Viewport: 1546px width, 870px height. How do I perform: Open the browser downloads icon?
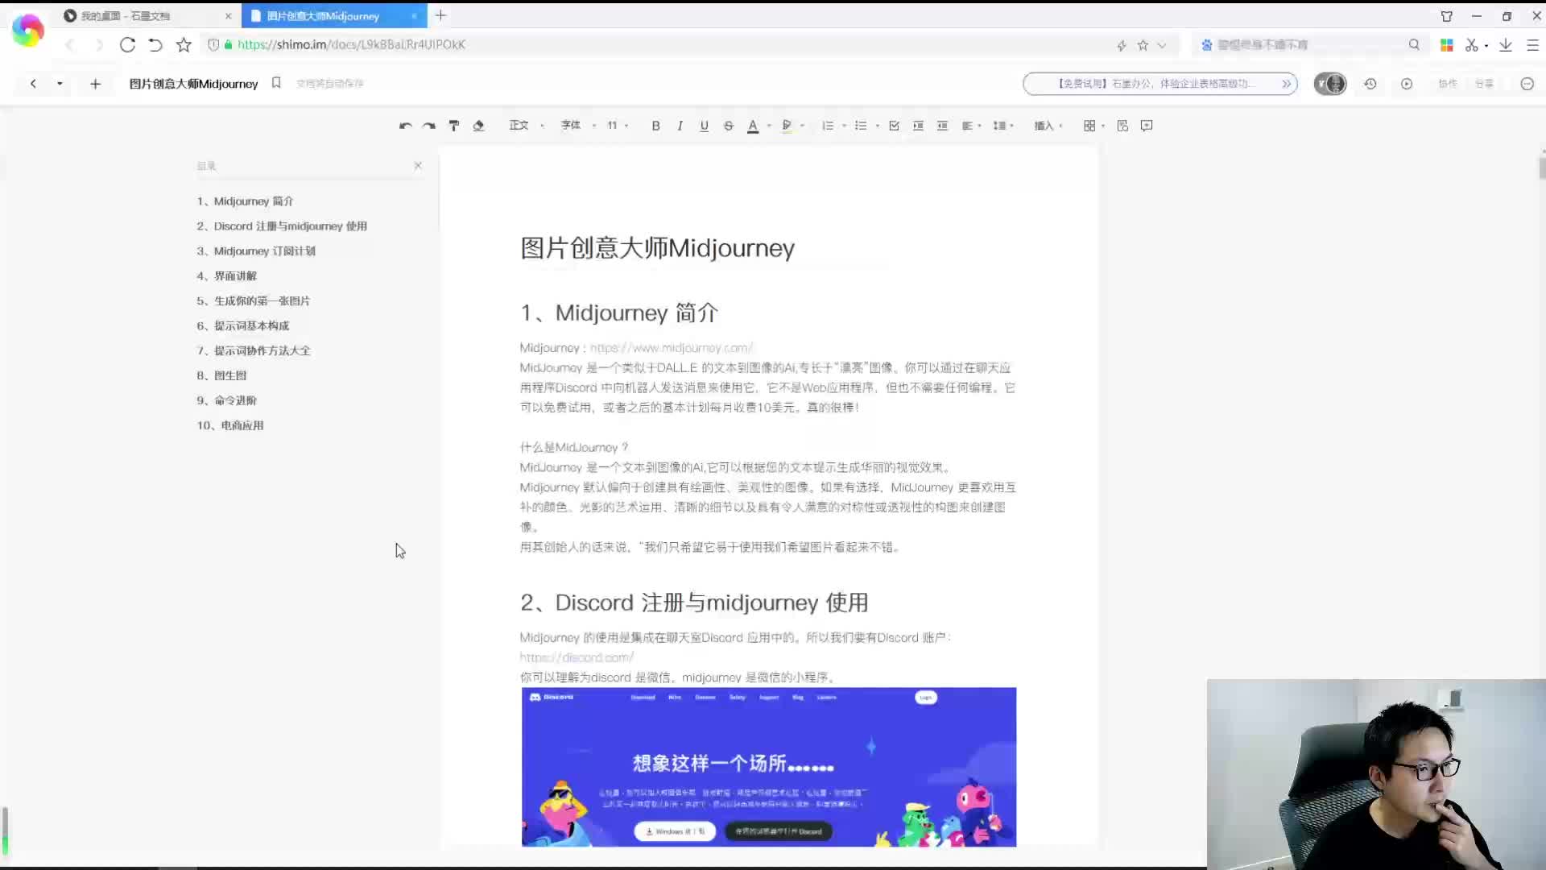coord(1506,45)
